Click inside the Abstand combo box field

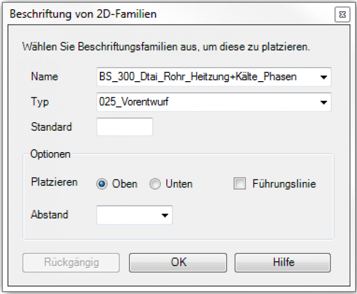coord(127,215)
